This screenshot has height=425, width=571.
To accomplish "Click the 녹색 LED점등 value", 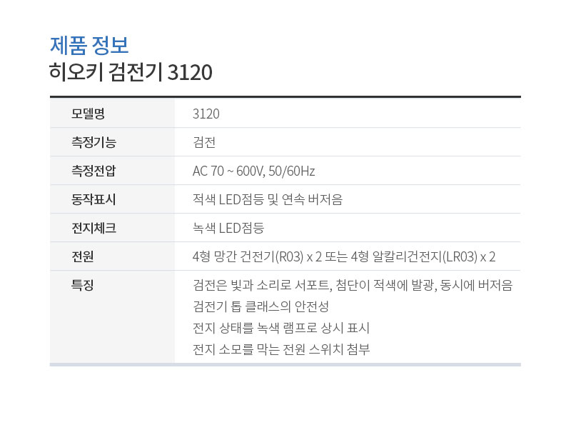I will pyautogui.click(x=228, y=228).
